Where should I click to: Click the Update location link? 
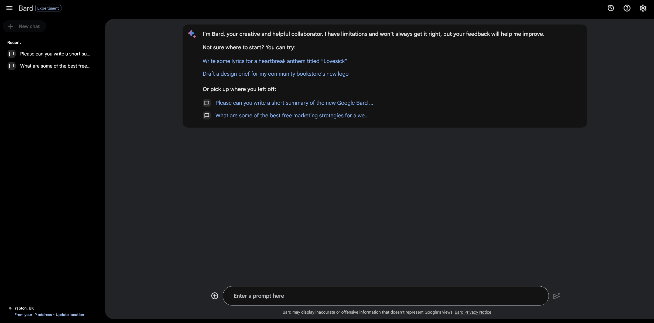(70, 314)
